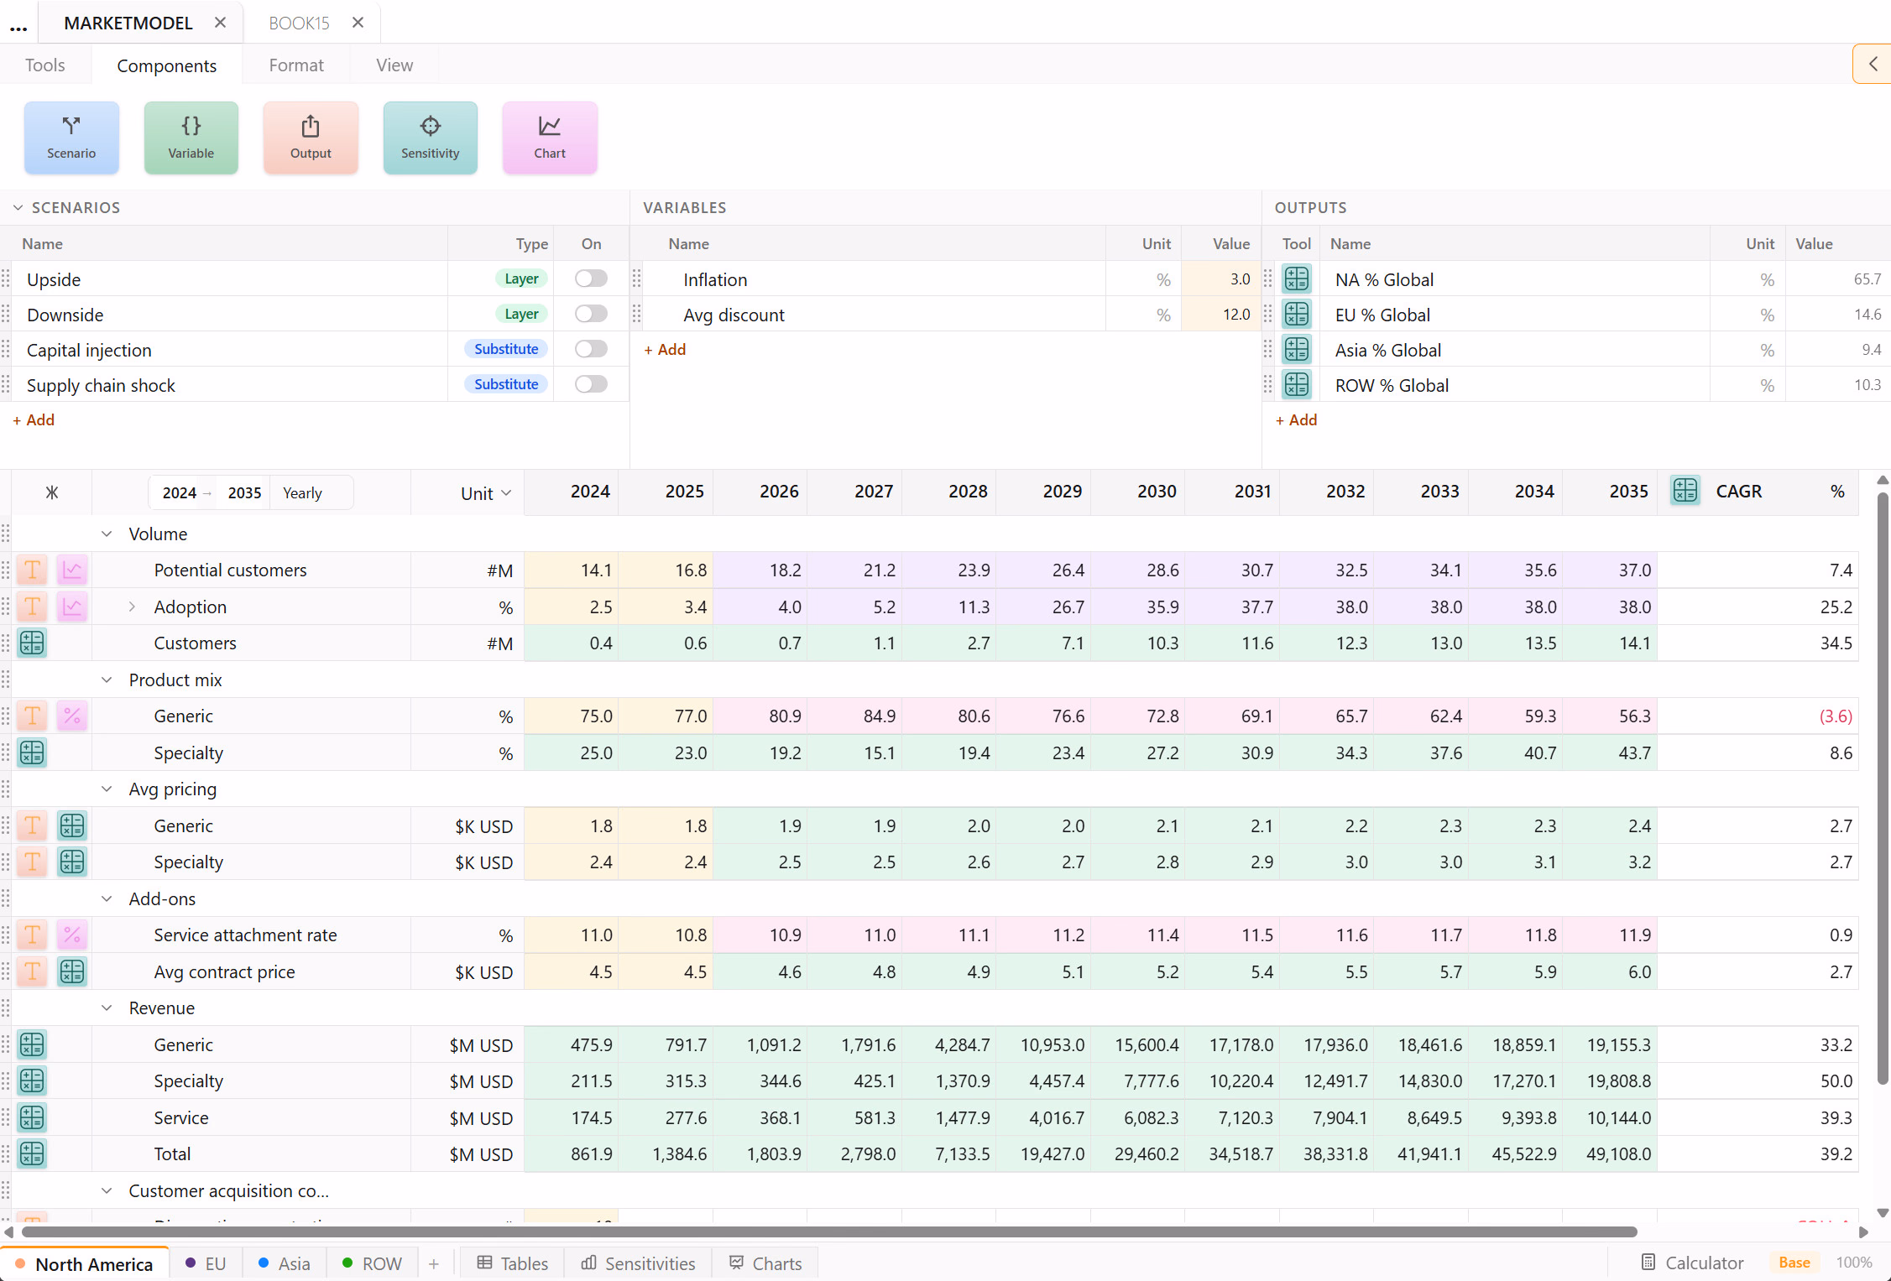The image size is (1891, 1281).
Task: Open the Charts view tab
Action: (765, 1263)
